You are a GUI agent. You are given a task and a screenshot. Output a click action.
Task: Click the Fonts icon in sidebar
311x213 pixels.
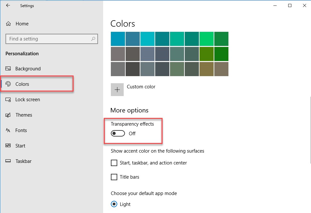(x=8, y=130)
